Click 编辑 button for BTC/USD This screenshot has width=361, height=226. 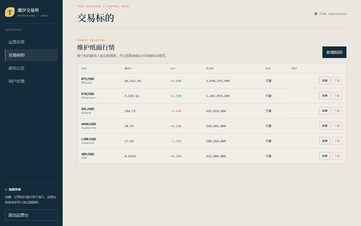pos(325,81)
